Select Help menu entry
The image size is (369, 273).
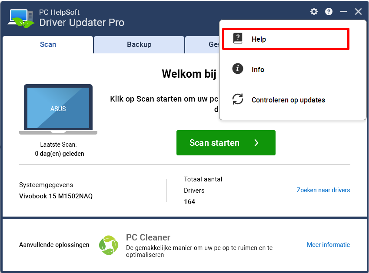pos(286,39)
